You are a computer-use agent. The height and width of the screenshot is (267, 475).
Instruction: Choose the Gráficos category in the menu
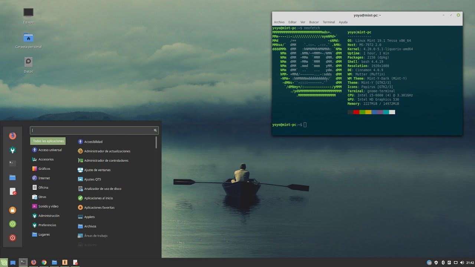[x=44, y=169]
